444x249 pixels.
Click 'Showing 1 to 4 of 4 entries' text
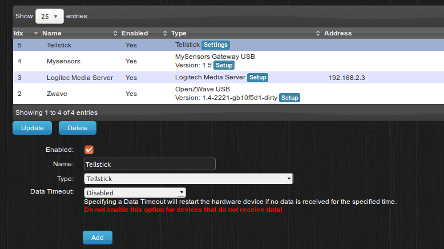tap(56, 113)
